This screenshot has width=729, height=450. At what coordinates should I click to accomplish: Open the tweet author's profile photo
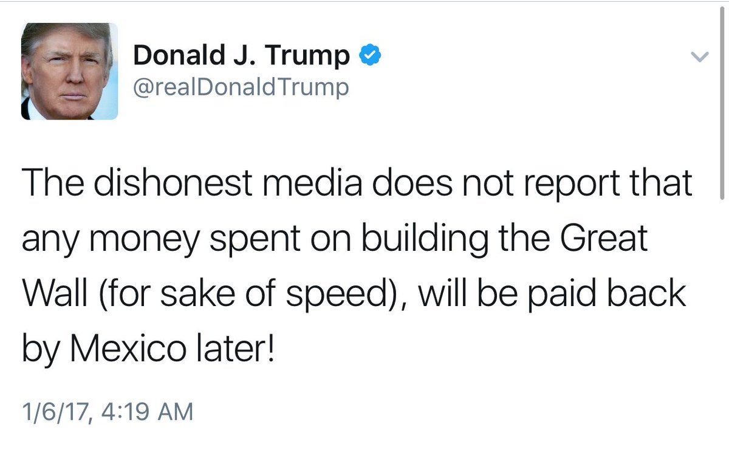[69, 71]
